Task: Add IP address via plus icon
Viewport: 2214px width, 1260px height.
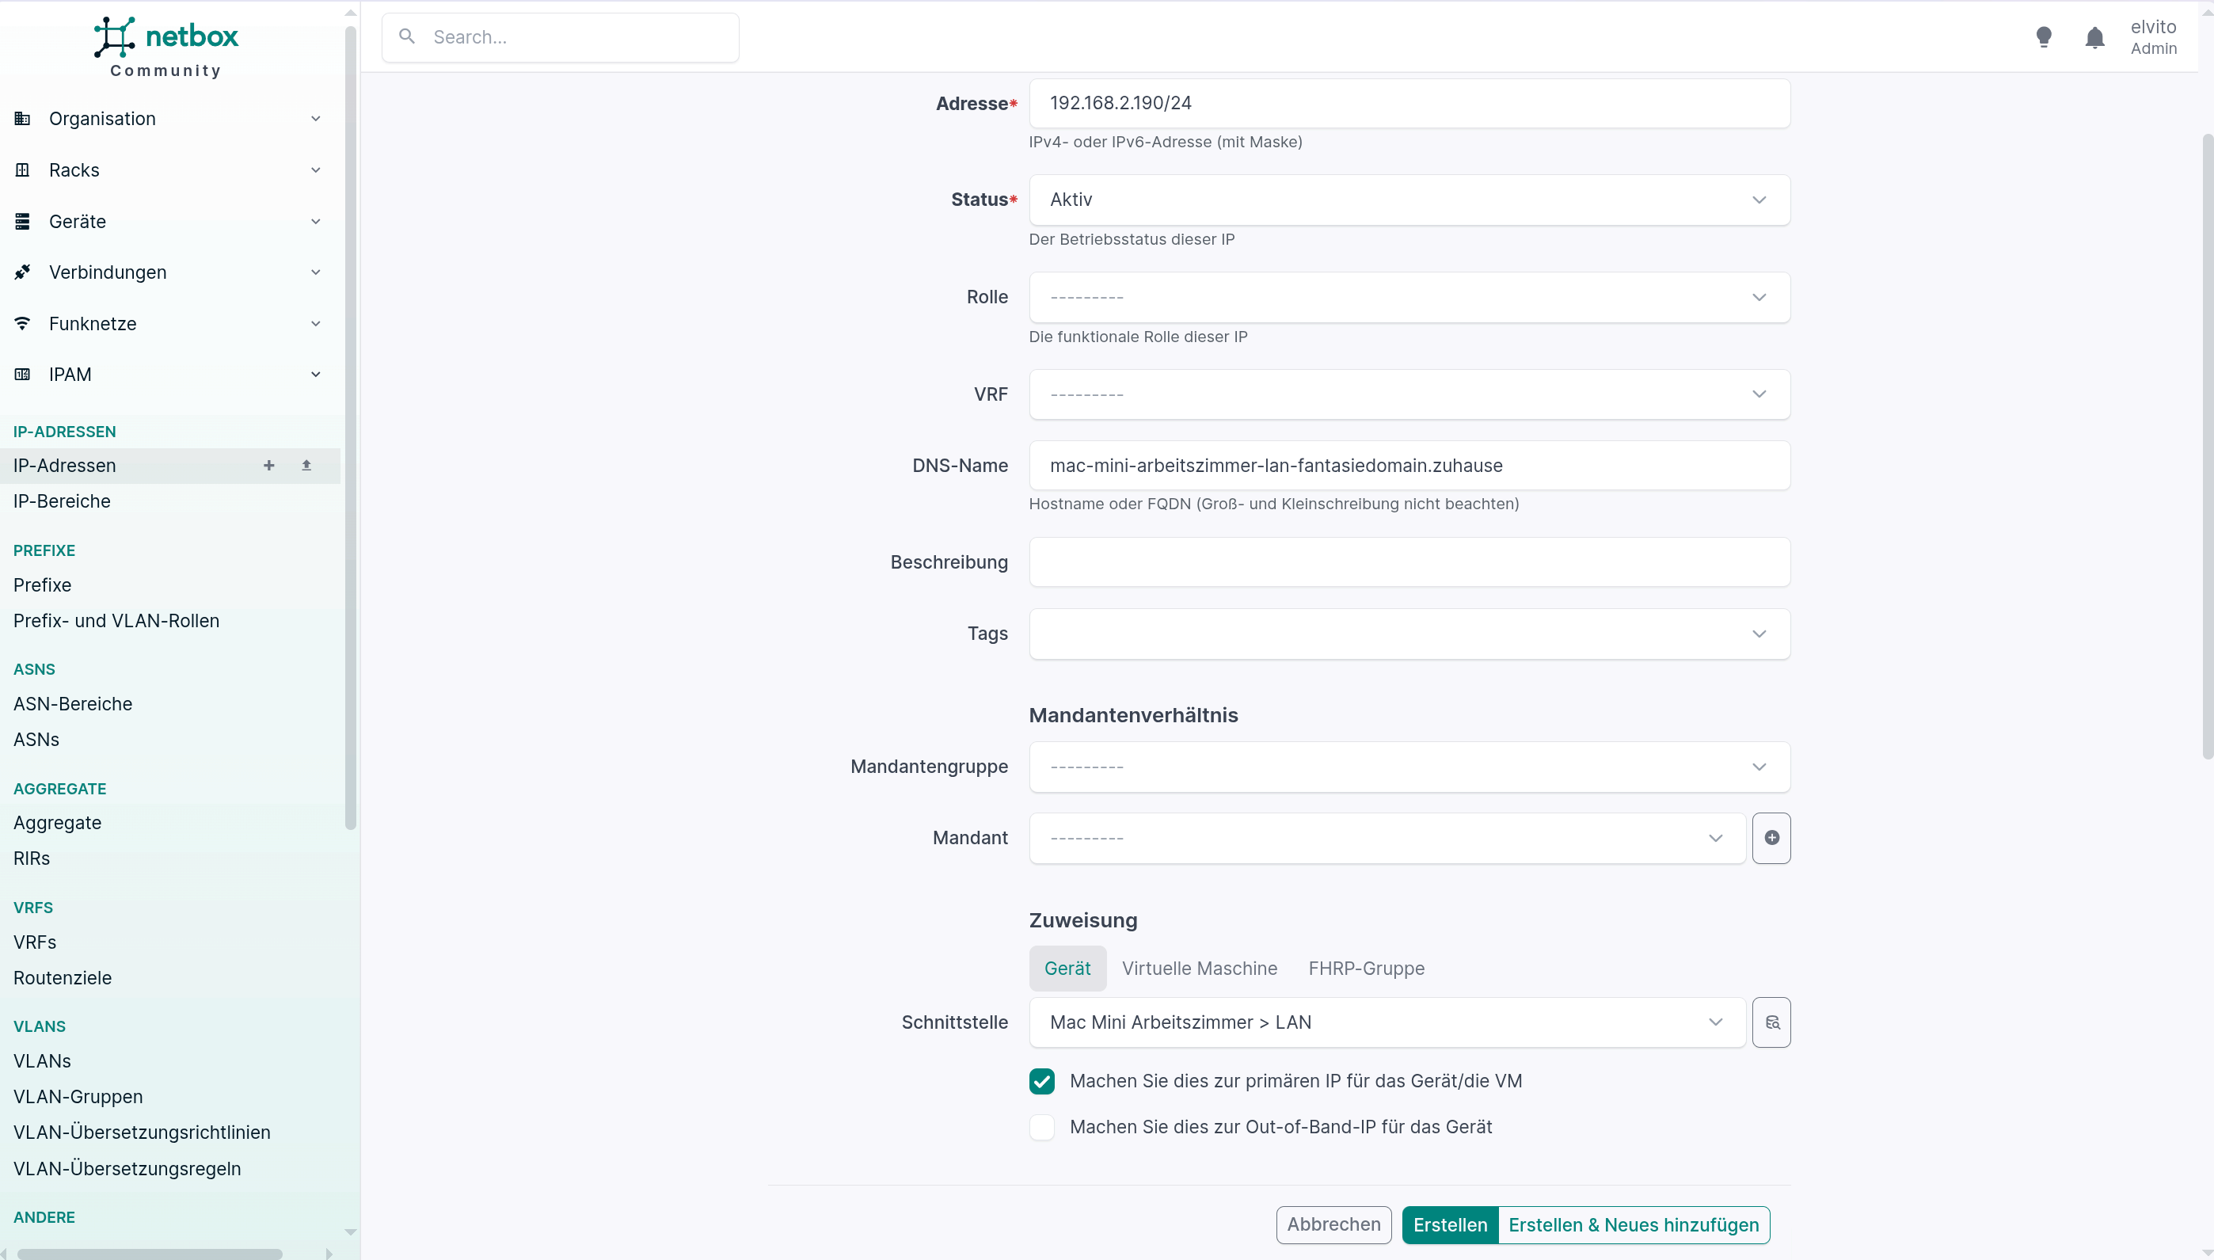Action: pyautogui.click(x=269, y=466)
